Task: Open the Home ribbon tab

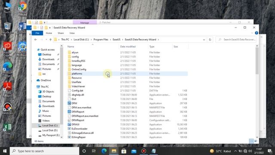Action: tap(49, 33)
